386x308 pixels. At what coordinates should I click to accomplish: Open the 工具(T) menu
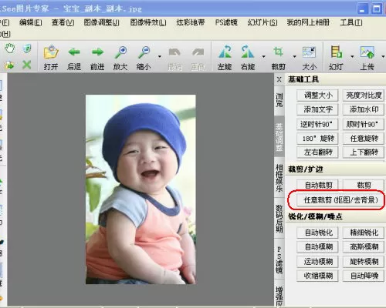351,23
